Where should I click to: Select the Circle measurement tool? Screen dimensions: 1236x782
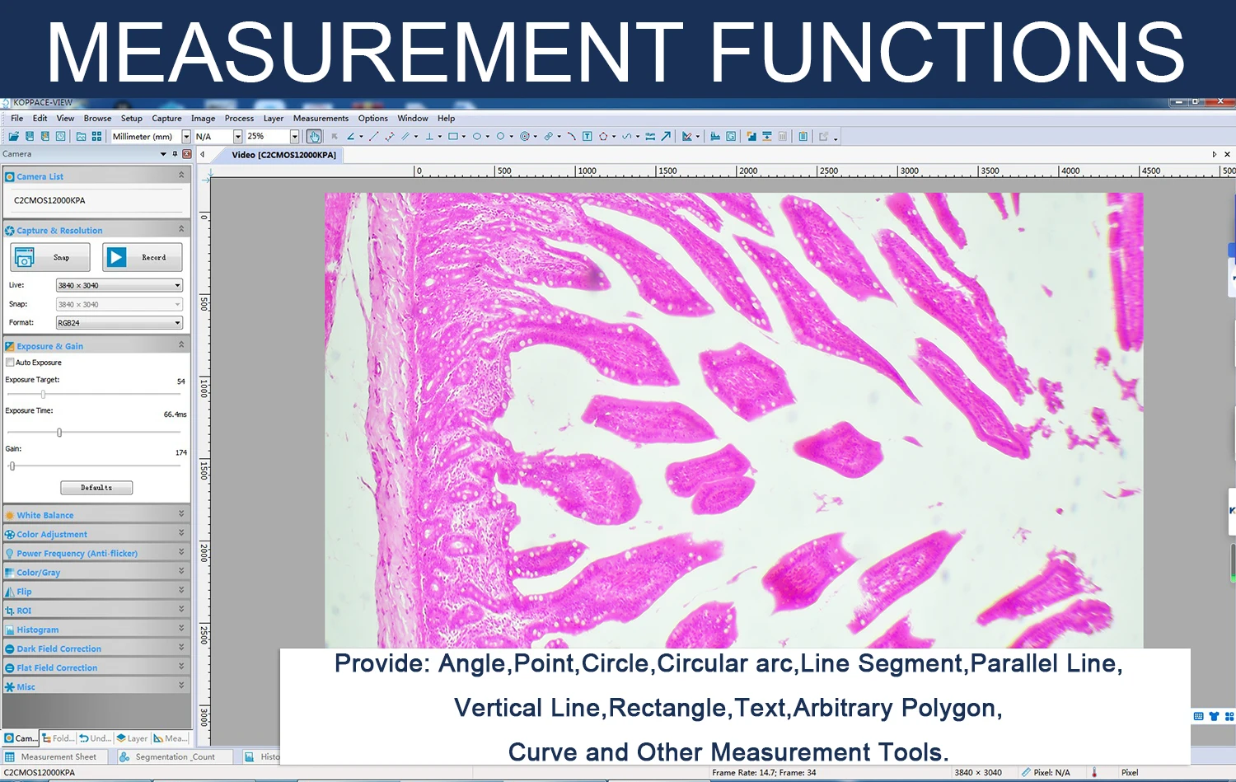click(x=500, y=137)
